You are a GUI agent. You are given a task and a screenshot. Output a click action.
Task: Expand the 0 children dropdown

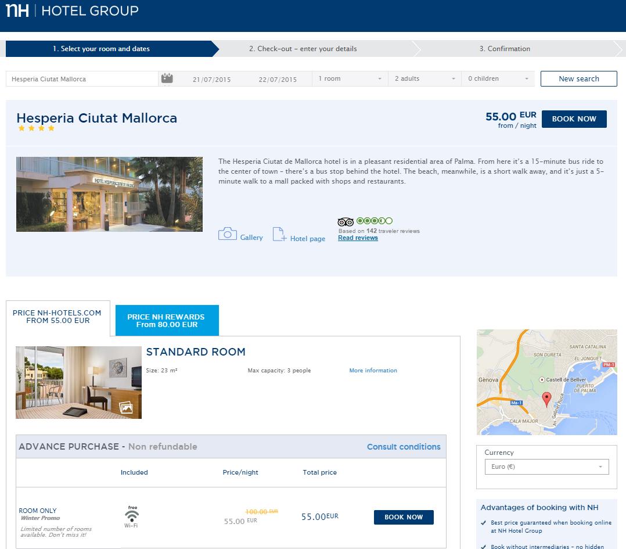[x=498, y=78]
